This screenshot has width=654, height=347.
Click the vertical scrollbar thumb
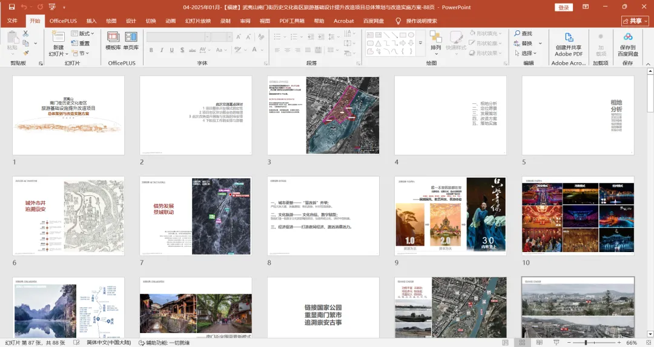tap(650, 94)
